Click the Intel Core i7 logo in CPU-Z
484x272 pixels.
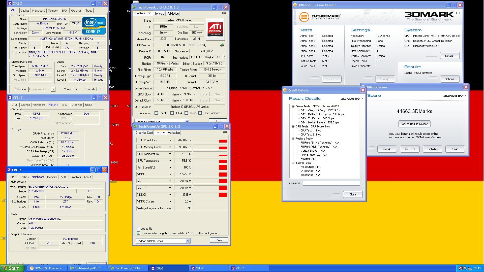point(94,25)
